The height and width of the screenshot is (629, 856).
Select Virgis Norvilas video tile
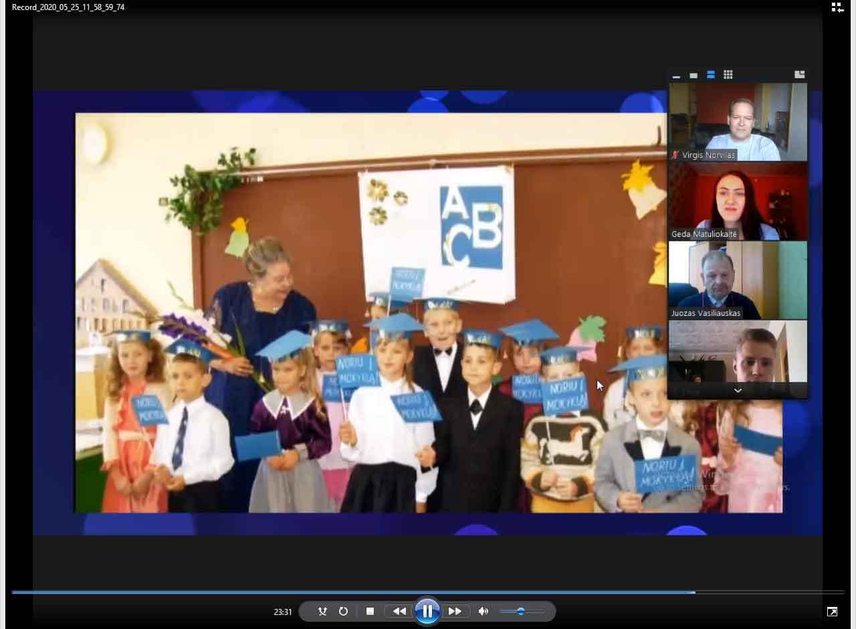[x=738, y=122]
